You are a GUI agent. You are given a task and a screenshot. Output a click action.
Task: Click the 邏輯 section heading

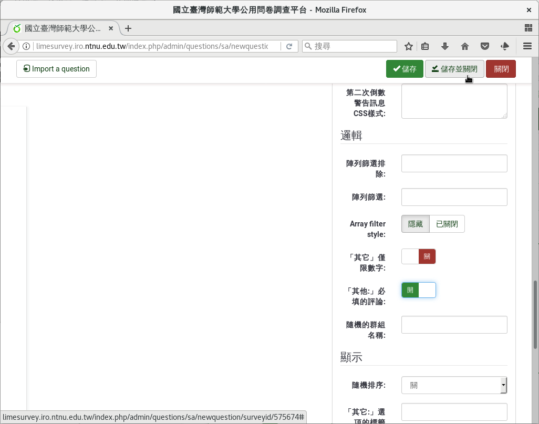(351, 136)
